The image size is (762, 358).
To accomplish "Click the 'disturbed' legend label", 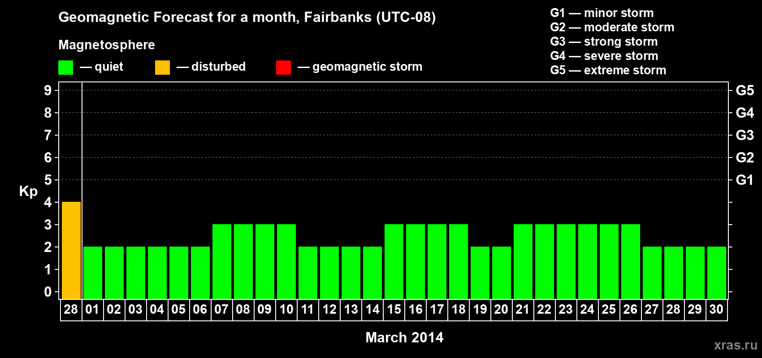I will [x=218, y=67].
